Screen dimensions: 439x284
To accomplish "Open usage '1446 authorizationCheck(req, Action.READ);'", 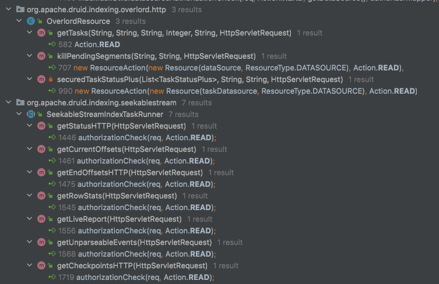I will pyautogui.click(x=219, y=137).
